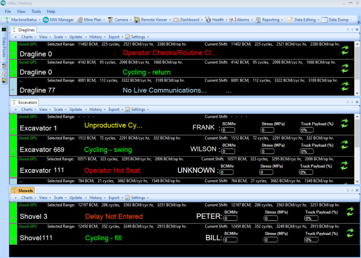Open the Tools menu
Screen dimensions: 361x258
(36, 12)
